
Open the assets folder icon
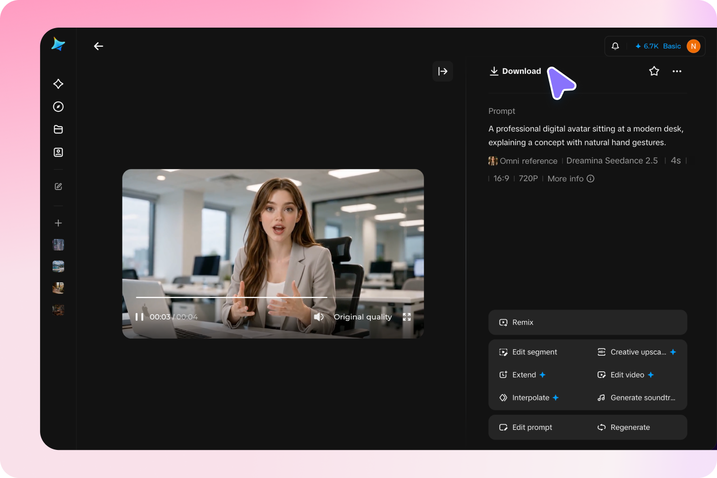click(58, 129)
